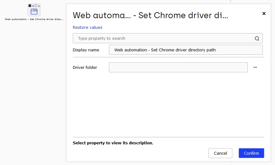This screenshot has height=165, width=275.
Task: Click the dialog title Web automation heading
Action: pyautogui.click(x=150, y=15)
